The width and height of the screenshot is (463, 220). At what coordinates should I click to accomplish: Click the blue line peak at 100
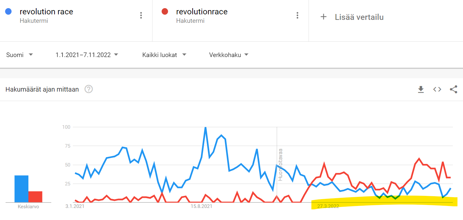click(x=205, y=127)
